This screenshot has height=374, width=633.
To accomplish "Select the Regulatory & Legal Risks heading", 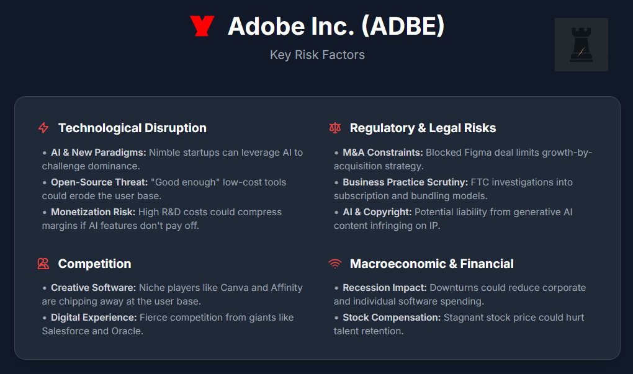I will 423,128.
